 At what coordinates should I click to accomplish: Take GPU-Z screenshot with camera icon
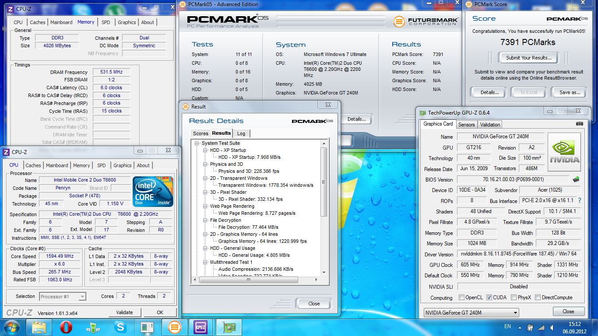(579, 124)
